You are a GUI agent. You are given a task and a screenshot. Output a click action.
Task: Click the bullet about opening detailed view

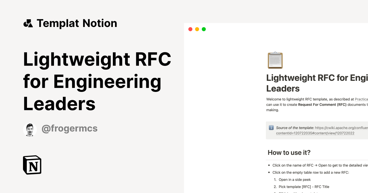316,165
